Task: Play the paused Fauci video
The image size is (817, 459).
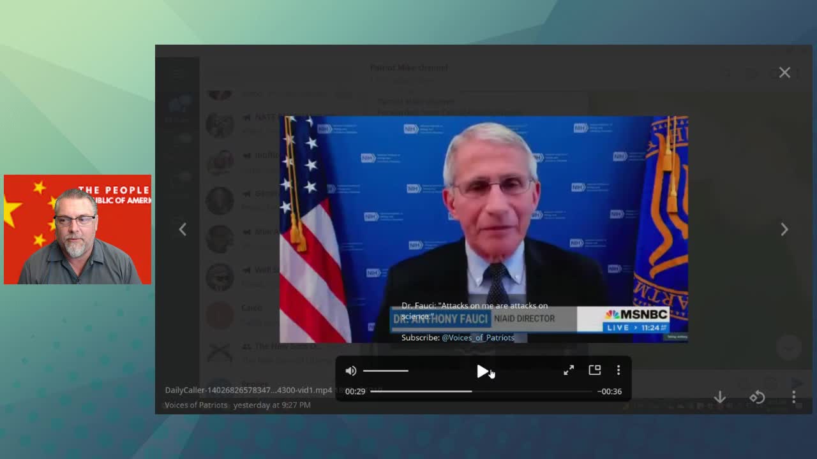Action: pyautogui.click(x=483, y=371)
